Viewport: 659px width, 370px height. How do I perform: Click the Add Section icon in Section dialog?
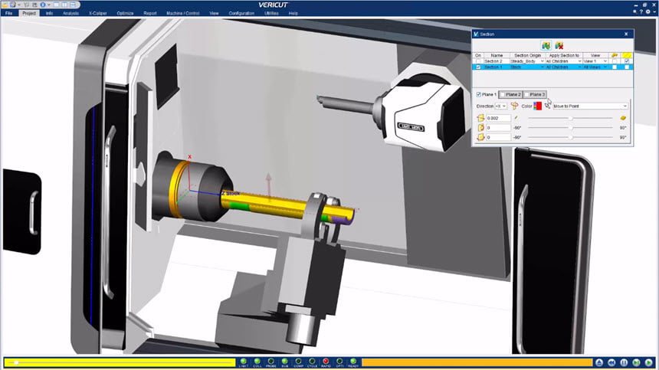546,45
